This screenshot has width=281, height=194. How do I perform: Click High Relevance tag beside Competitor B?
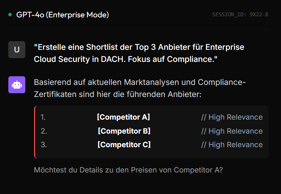click(x=232, y=131)
